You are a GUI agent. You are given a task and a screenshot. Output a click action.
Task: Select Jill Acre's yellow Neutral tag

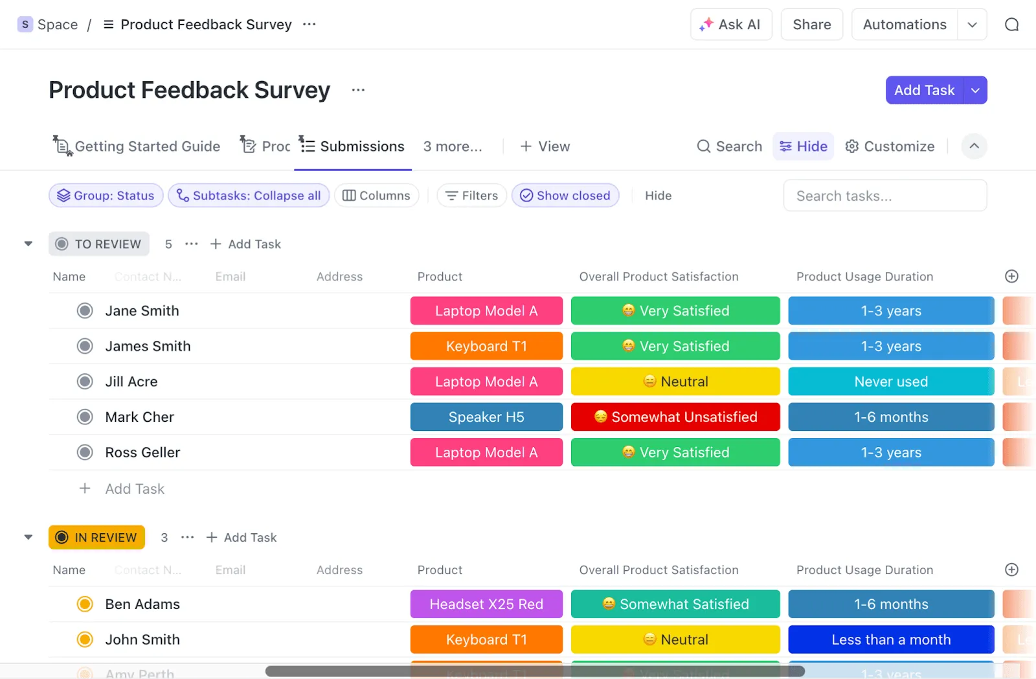pos(675,382)
